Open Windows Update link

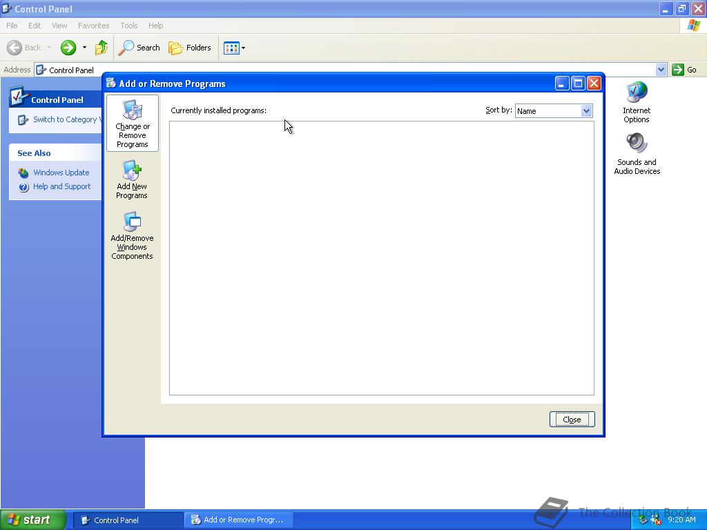point(61,173)
